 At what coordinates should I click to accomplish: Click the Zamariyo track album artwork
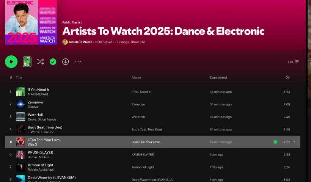point(20,104)
